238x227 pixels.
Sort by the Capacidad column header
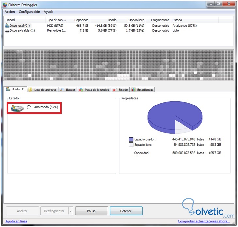(79, 20)
